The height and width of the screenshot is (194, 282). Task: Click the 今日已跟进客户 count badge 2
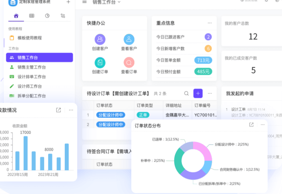point(208,37)
